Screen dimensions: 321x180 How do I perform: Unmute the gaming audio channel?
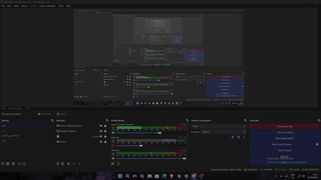113,145
